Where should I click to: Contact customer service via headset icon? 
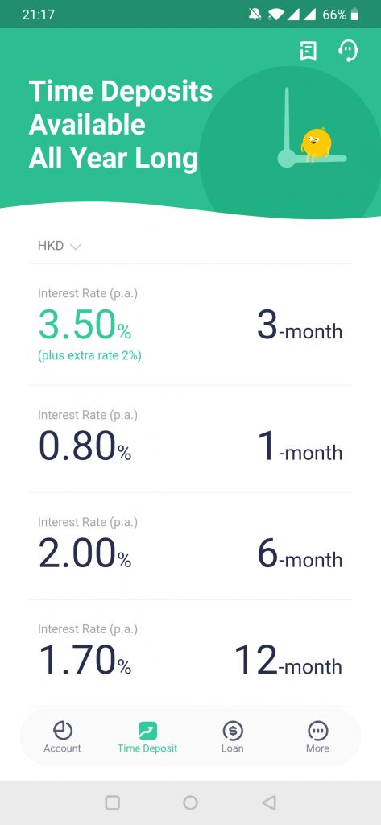[x=348, y=51]
